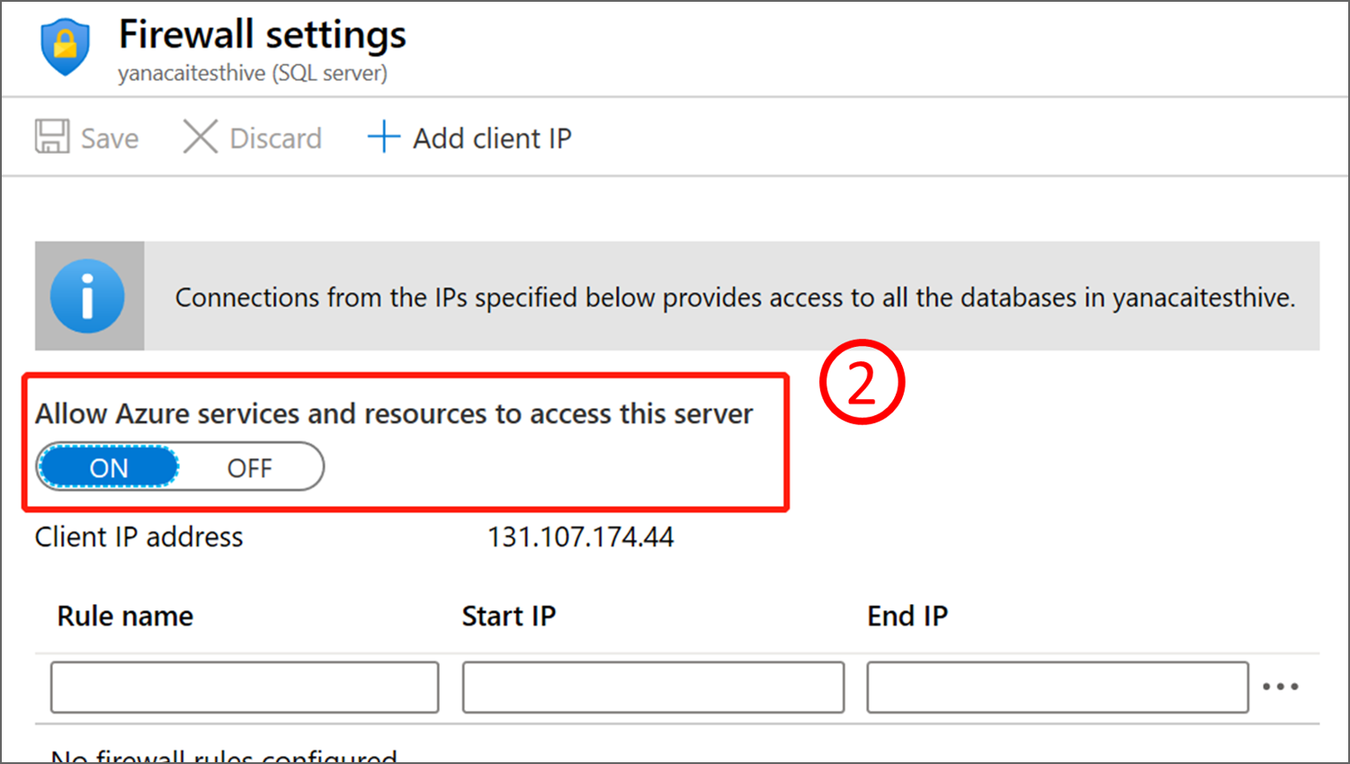Click the Save floppy disk icon
Screen dimensions: 1350x764
click(52, 138)
